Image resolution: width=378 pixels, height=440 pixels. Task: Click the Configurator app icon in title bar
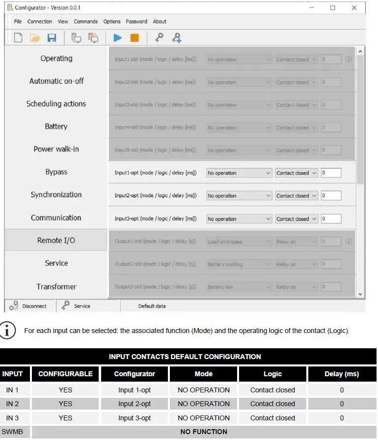click(10, 7)
